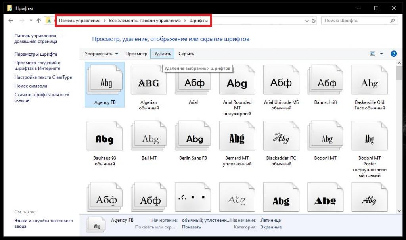
Task: Go back with the left arrow
Action: [11, 21]
